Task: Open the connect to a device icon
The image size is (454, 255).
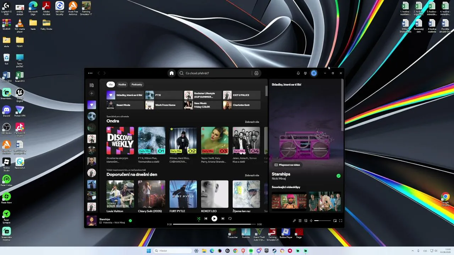Action: click(x=305, y=221)
